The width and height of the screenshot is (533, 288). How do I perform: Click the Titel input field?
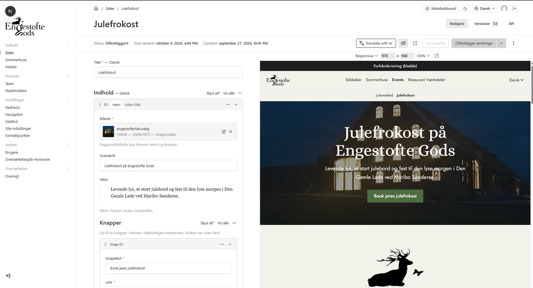pyautogui.click(x=168, y=72)
